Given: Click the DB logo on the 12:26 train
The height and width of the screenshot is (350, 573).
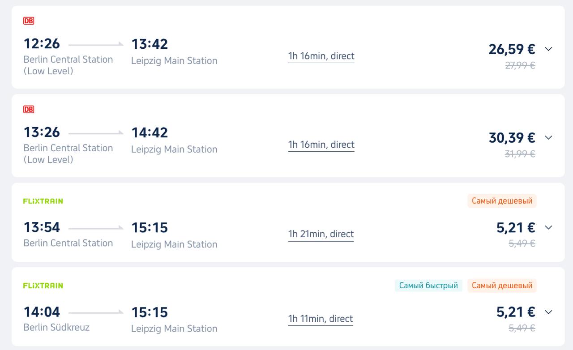Looking at the screenshot, I should click(x=29, y=21).
